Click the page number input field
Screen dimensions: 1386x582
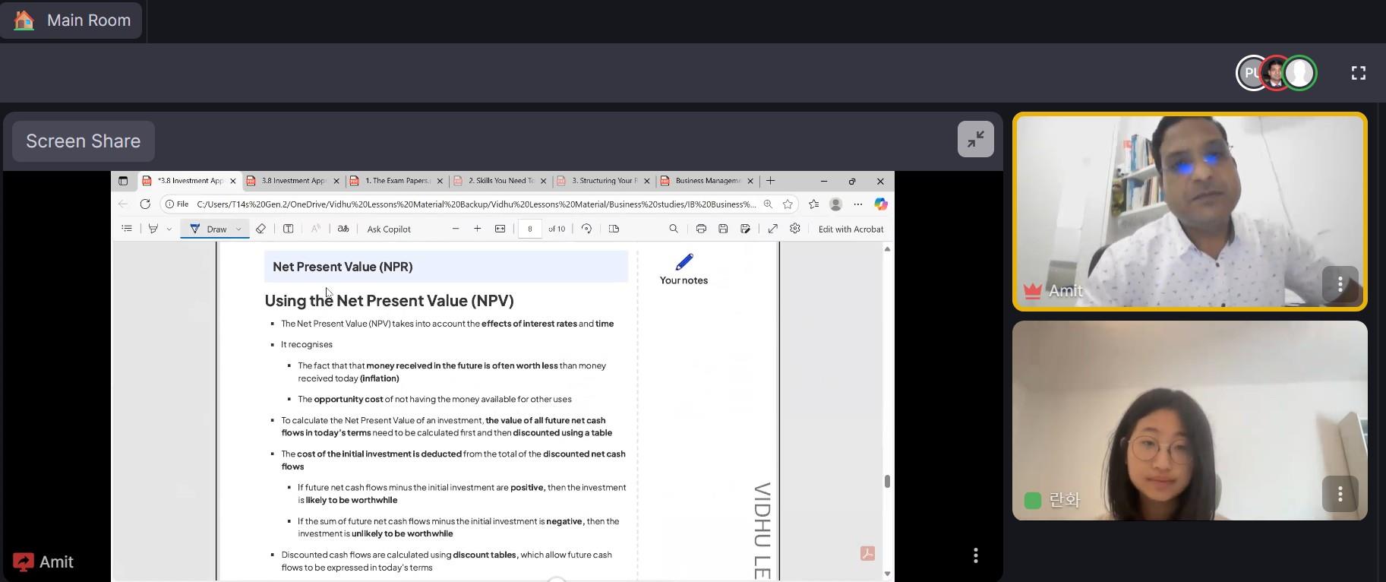click(530, 229)
